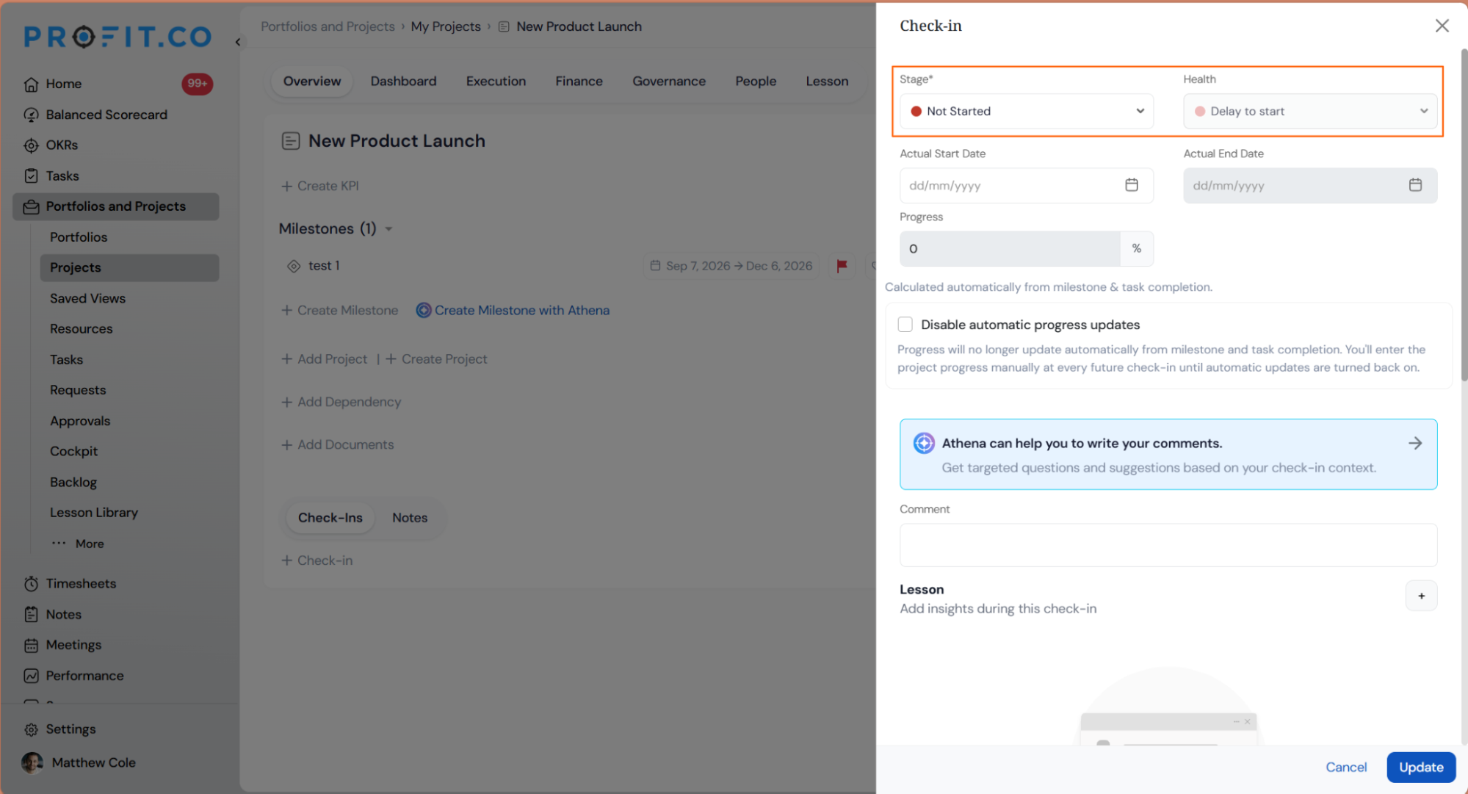Click Add Project

(x=325, y=359)
